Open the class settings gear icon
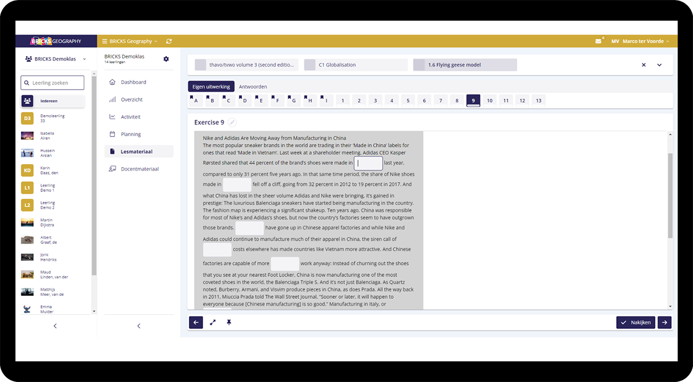 coord(166,59)
